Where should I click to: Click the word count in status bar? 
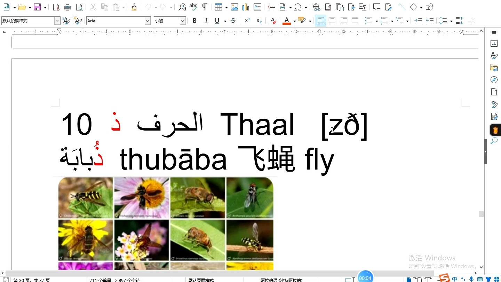115,280
